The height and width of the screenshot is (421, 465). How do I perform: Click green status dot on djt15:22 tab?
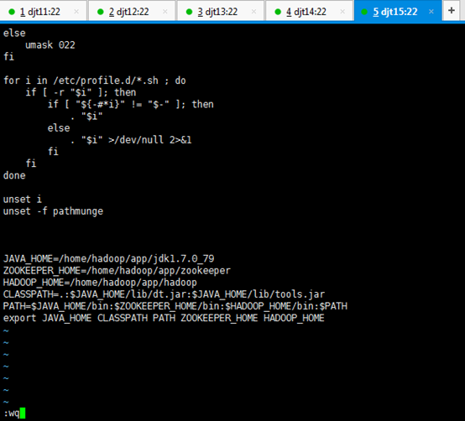364,12
